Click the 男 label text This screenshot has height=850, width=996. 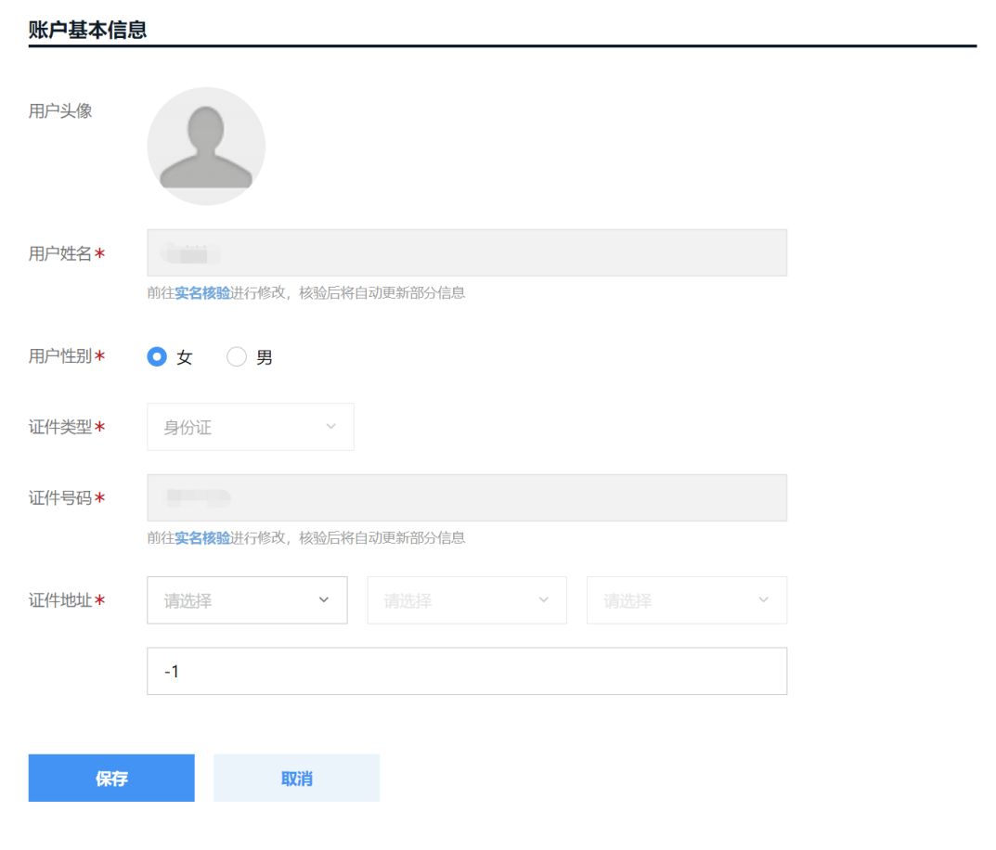pos(265,358)
